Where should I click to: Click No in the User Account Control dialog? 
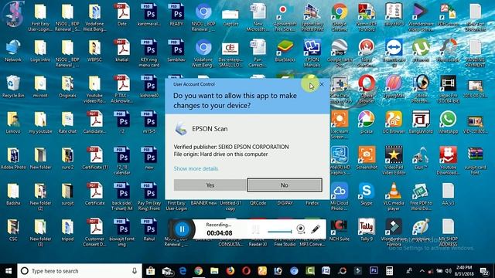tap(285, 185)
